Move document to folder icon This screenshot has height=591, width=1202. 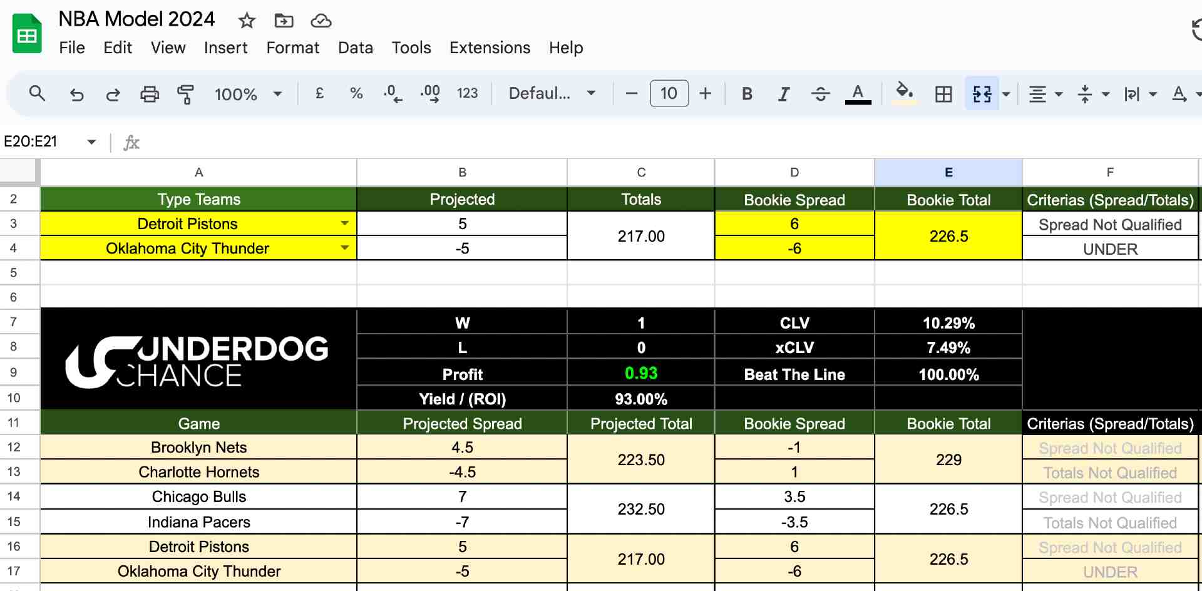(x=284, y=21)
